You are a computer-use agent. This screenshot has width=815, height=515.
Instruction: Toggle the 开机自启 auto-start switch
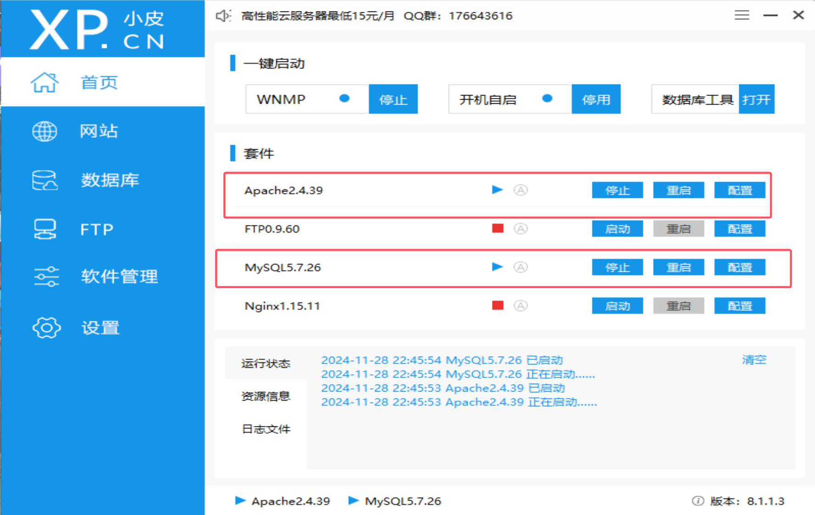[547, 99]
